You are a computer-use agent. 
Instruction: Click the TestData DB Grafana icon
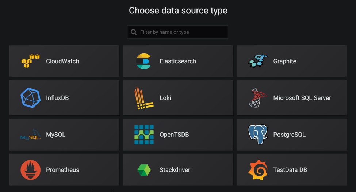[x=258, y=170]
